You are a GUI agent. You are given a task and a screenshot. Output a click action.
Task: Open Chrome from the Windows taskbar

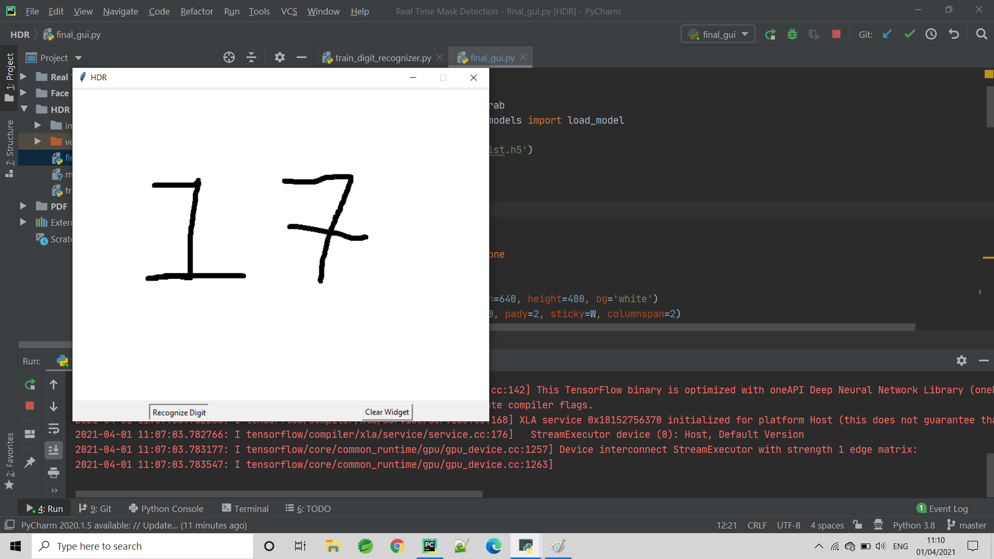(397, 546)
